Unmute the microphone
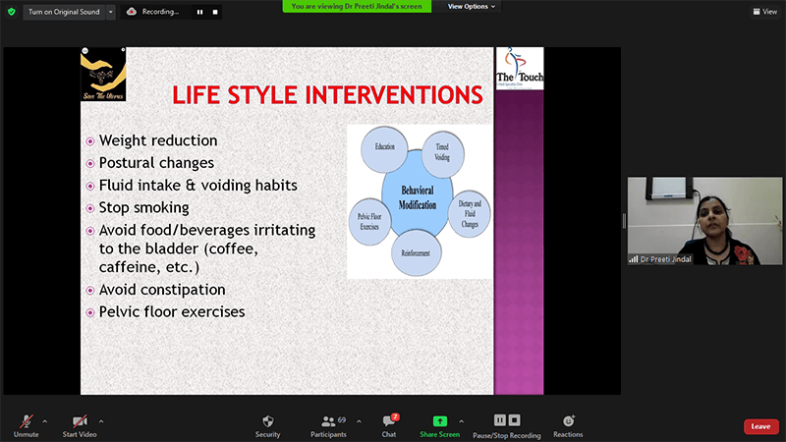This screenshot has height=442, width=786. pos(23,420)
